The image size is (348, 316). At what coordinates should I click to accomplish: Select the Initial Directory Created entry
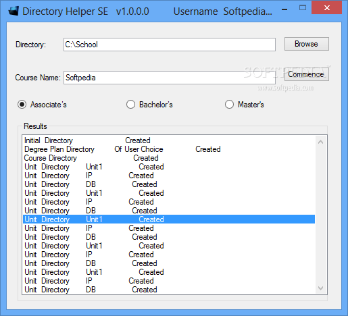169,140
